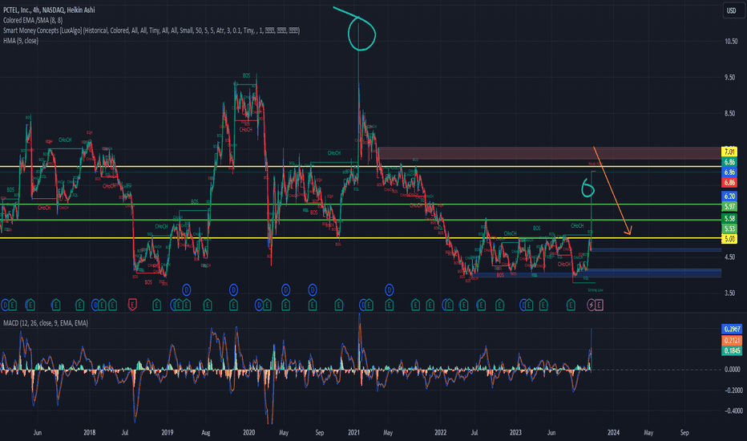Select the HMA (9, close) indicator legend
Screen dimensions: 747x441
21,41
